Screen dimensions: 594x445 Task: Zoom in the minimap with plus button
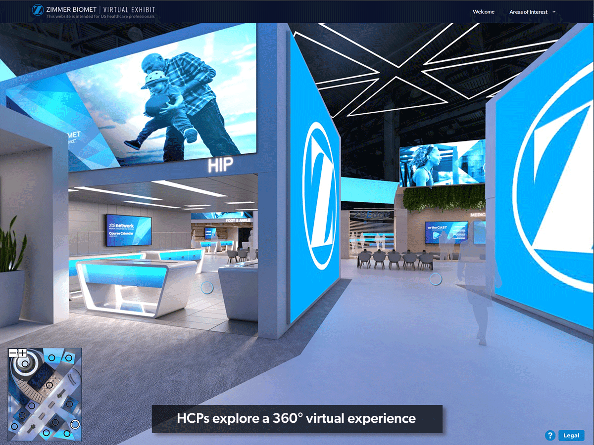point(22,353)
